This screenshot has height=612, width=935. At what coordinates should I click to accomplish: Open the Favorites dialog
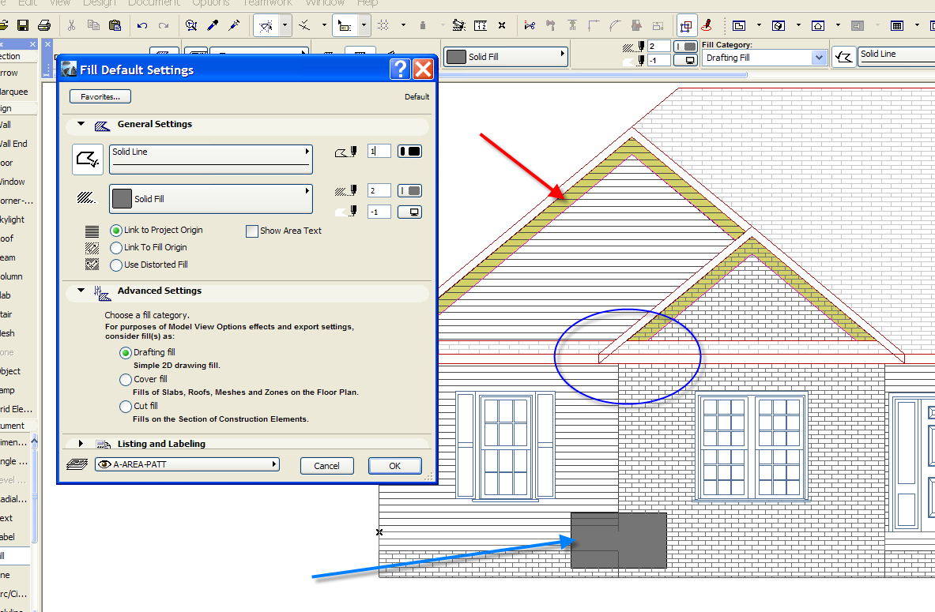[100, 96]
